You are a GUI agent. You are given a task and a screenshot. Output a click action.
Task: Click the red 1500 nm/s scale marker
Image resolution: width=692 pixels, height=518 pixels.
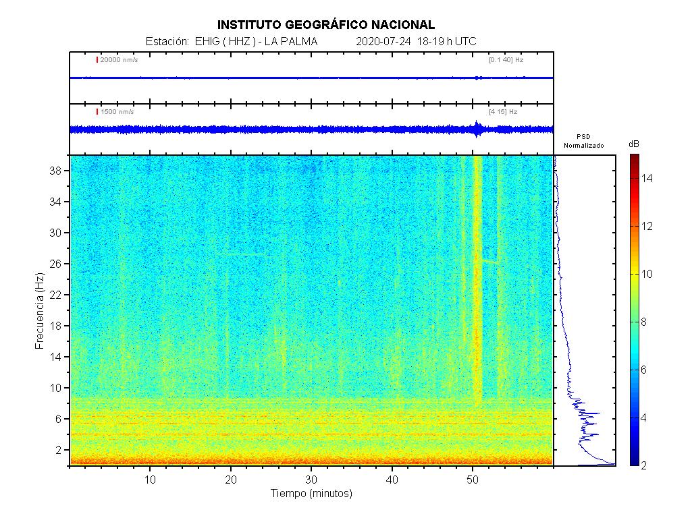98,111
